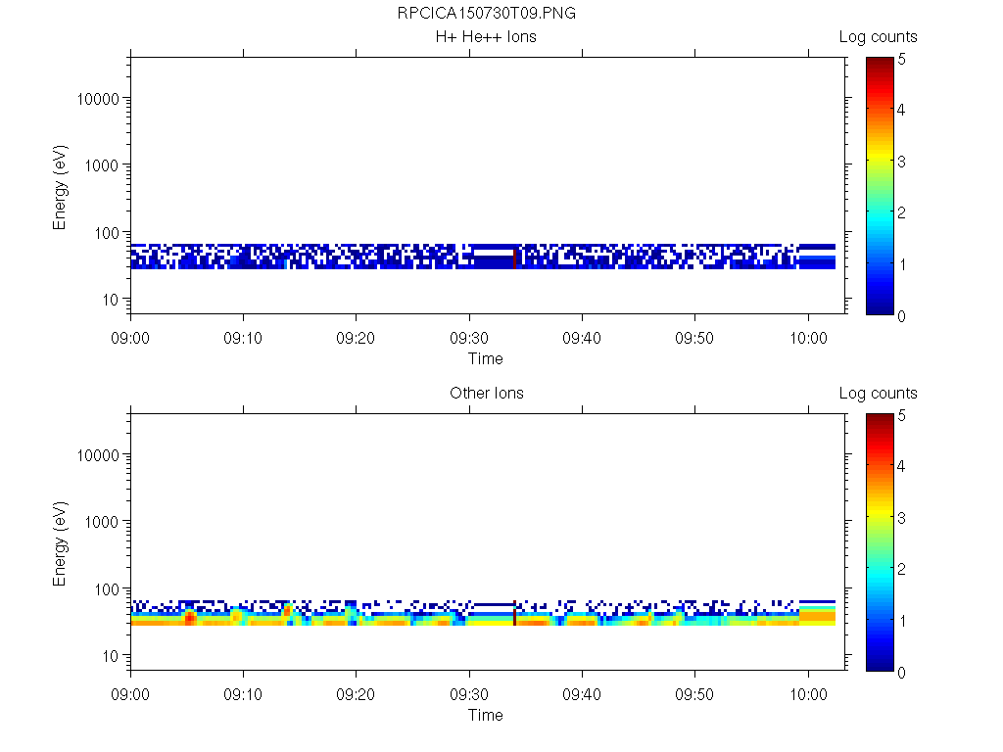
Task: Click 09:30 tick label in Other Ions panel
Action: pyautogui.click(x=469, y=694)
